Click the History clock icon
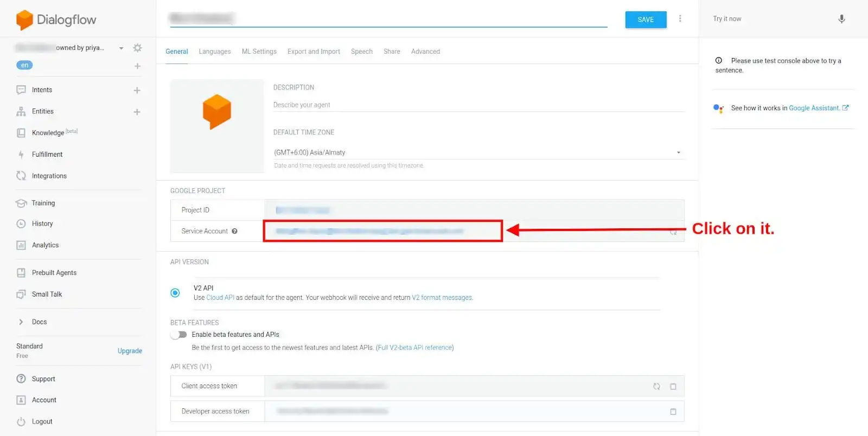 (21, 223)
